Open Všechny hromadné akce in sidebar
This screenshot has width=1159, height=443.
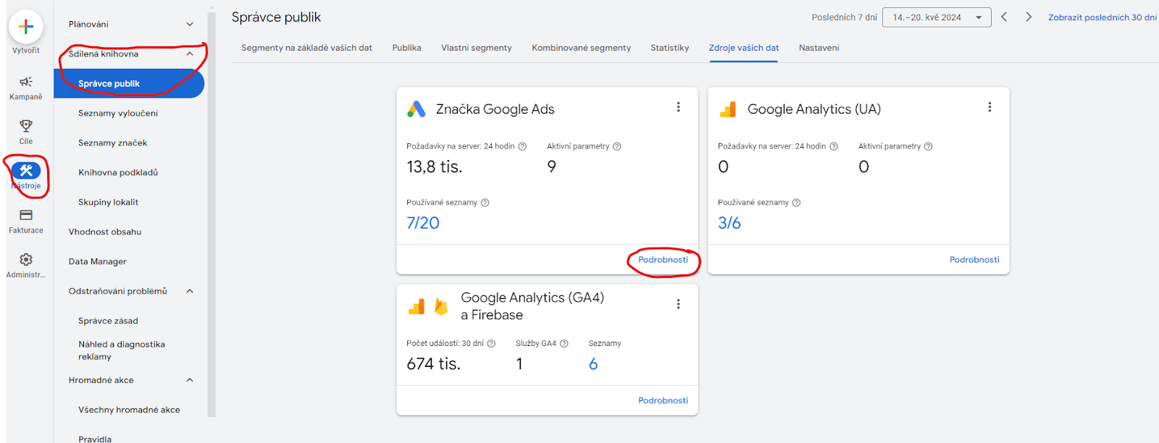[x=130, y=410]
